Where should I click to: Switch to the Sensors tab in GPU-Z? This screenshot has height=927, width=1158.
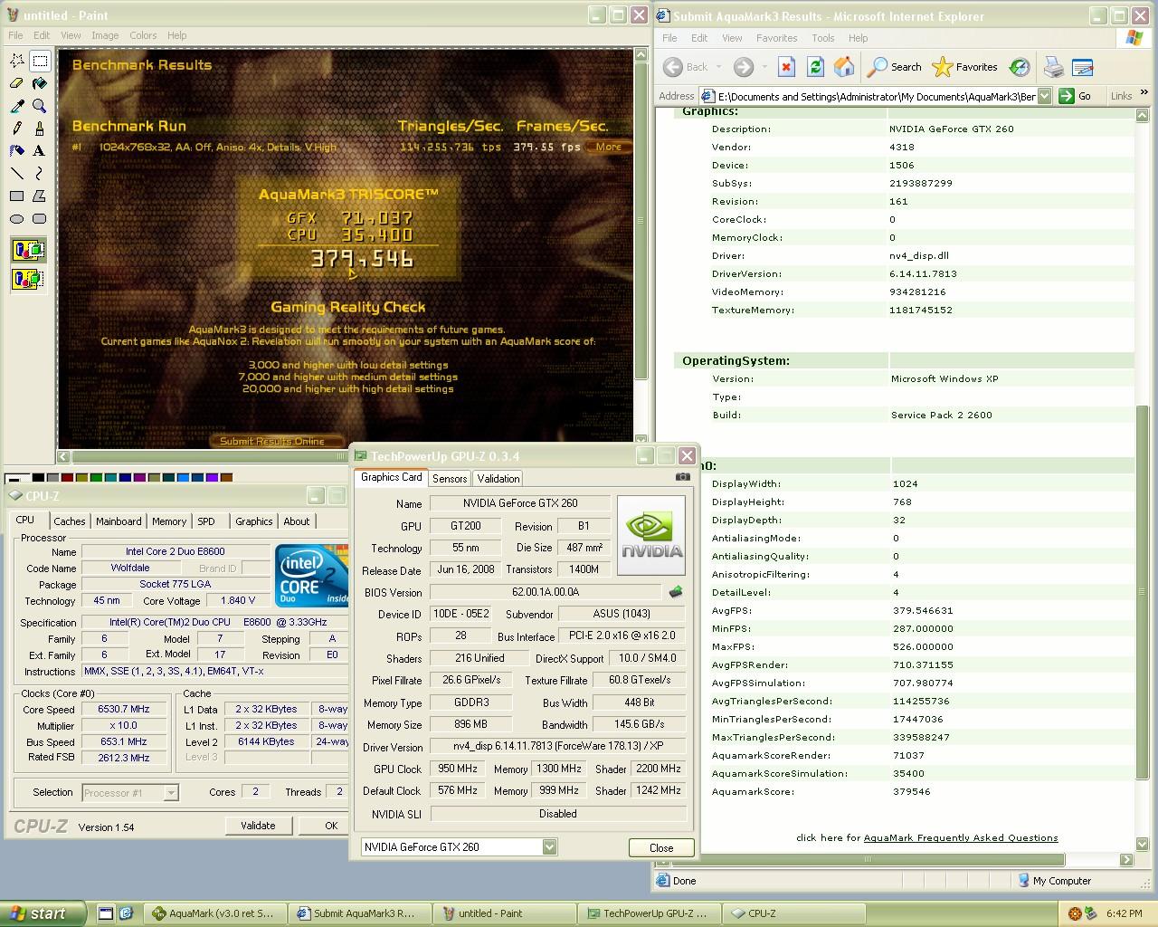click(450, 479)
